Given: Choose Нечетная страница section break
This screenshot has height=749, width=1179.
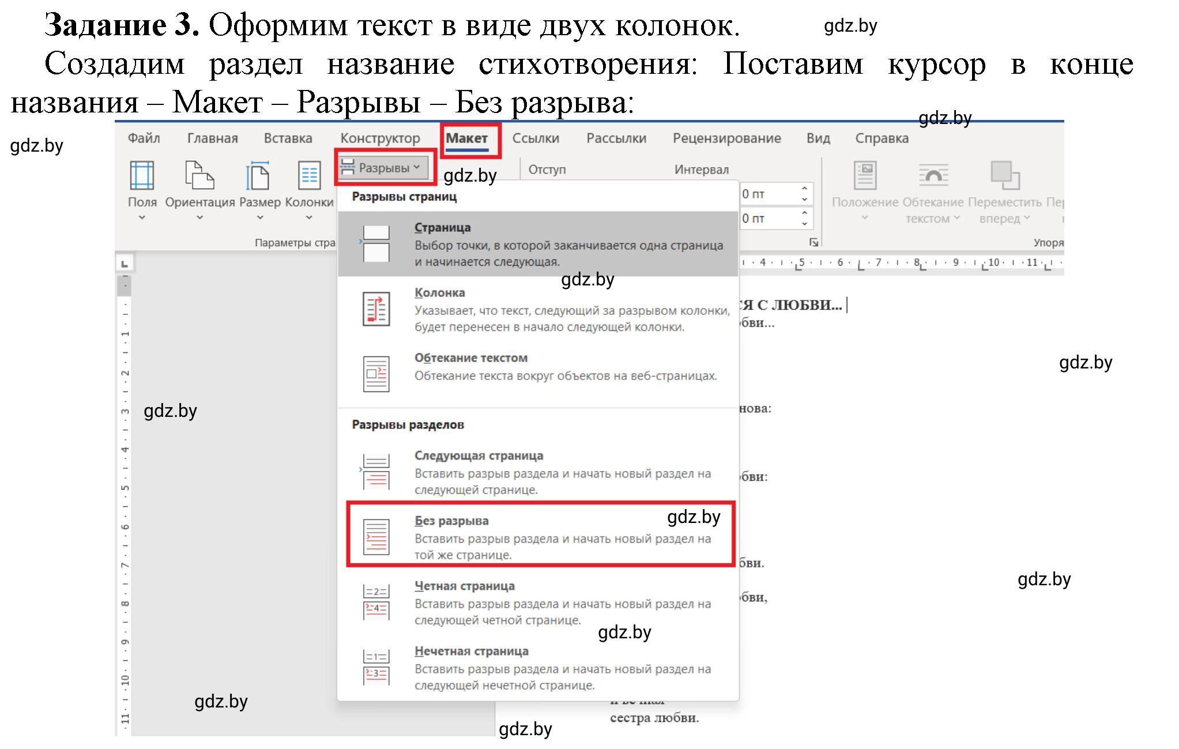Looking at the screenshot, I should pyautogui.click(x=538, y=668).
